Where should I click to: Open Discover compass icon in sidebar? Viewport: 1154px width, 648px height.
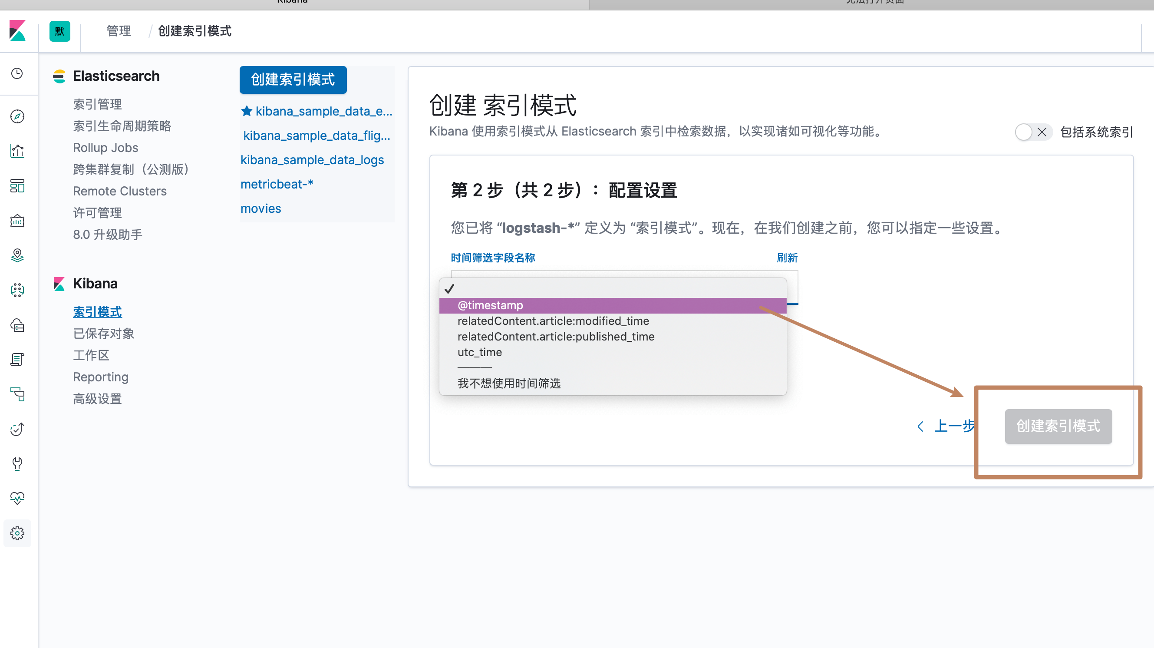pyautogui.click(x=17, y=116)
